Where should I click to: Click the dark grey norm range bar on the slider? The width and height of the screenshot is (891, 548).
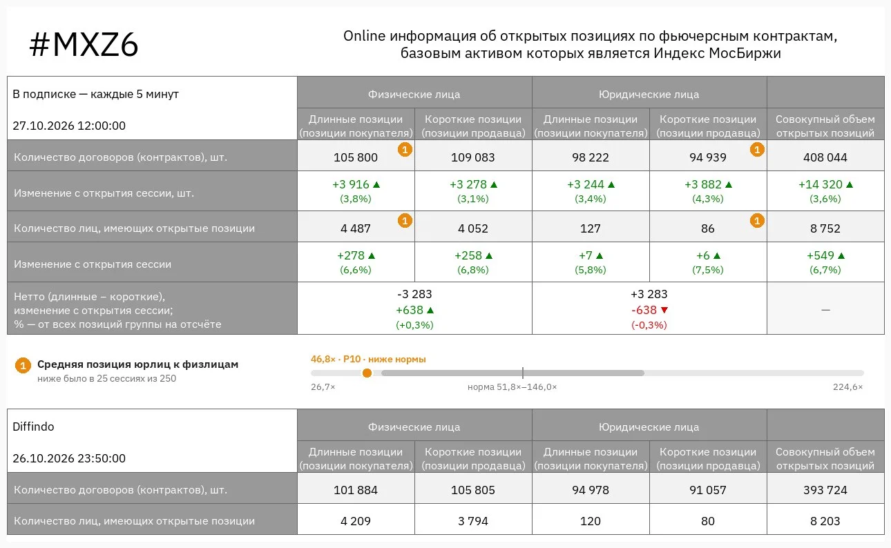coord(512,373)
